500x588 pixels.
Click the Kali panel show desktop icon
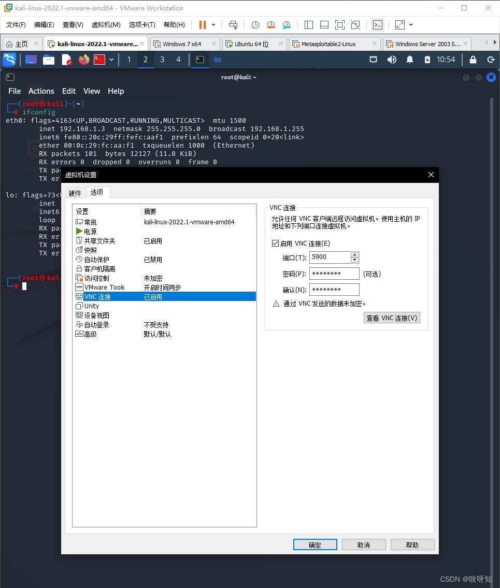click(31, 60)
